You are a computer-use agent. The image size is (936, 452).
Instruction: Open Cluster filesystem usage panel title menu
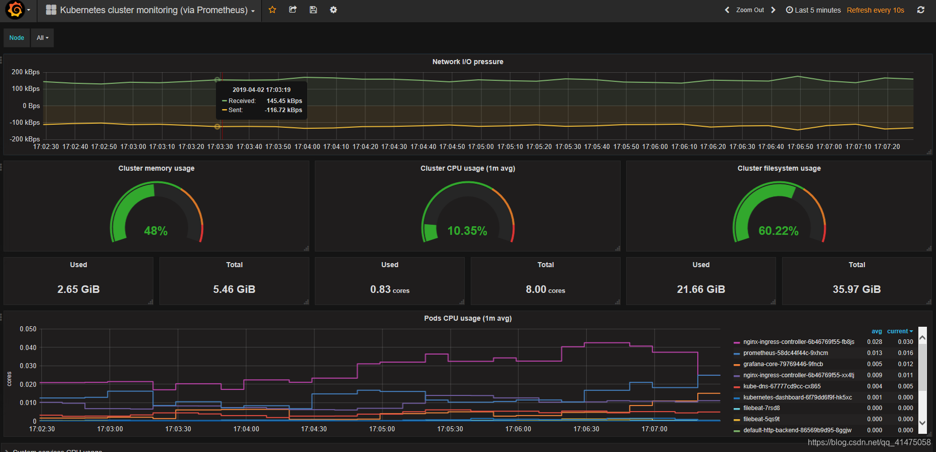[x=779, y=168]
